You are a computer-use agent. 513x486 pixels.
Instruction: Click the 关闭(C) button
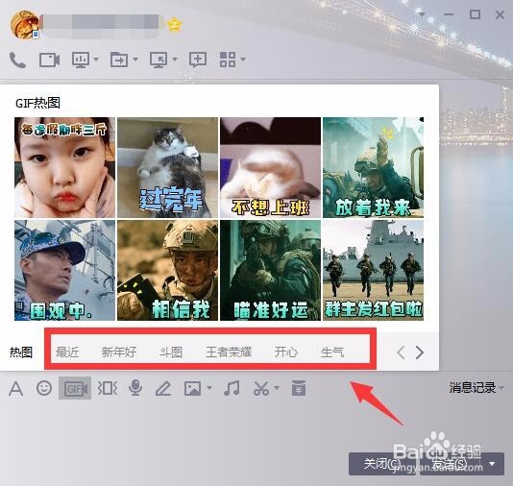click(382, 464)
